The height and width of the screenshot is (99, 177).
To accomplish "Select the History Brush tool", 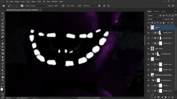I will pyautogui.click(x=2, y=47).
